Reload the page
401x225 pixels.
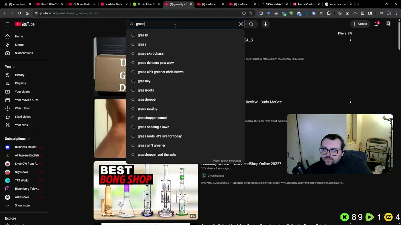point(19,13)
